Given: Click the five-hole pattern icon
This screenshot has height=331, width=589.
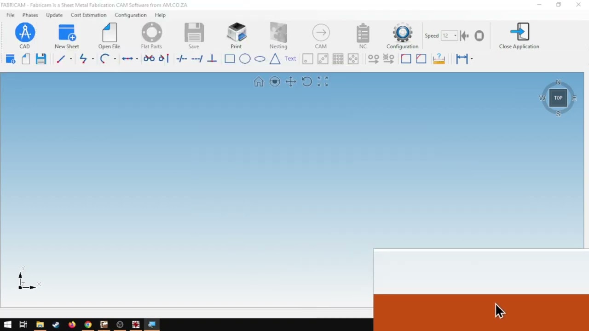Looking at the screenshot, I should [353, 59].
